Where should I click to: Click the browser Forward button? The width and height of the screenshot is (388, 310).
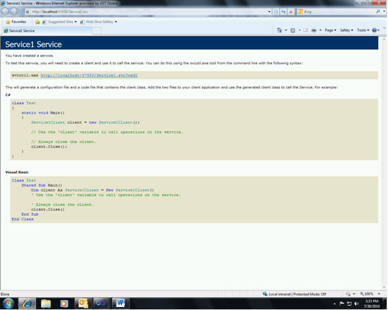14,11
